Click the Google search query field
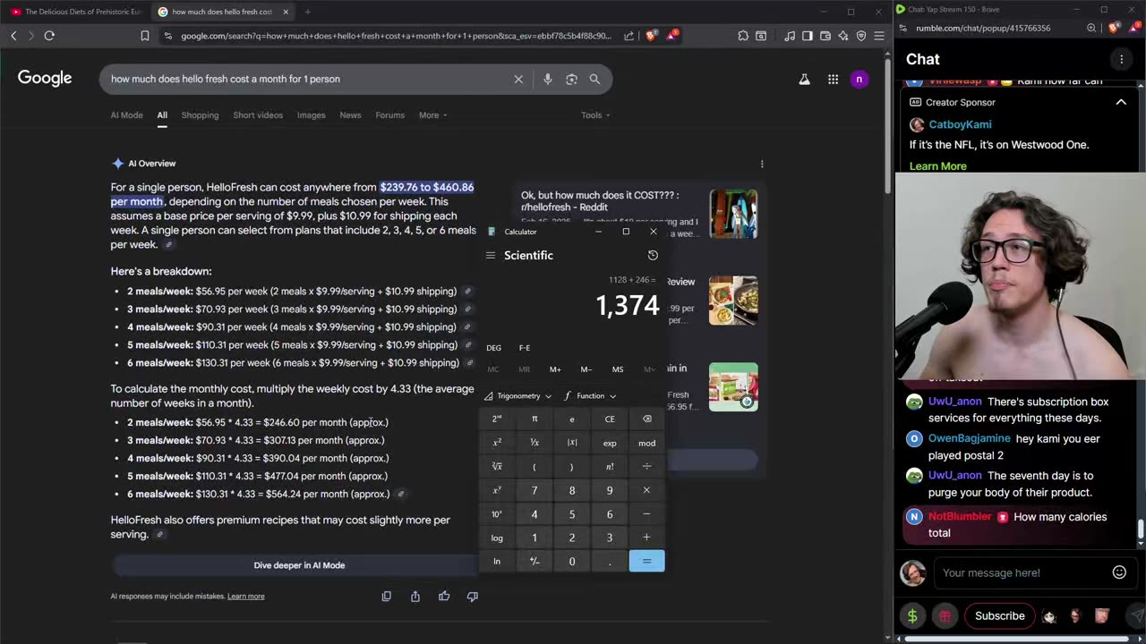Viewport: 1146px width, 644px height. [x=304, y=79]
